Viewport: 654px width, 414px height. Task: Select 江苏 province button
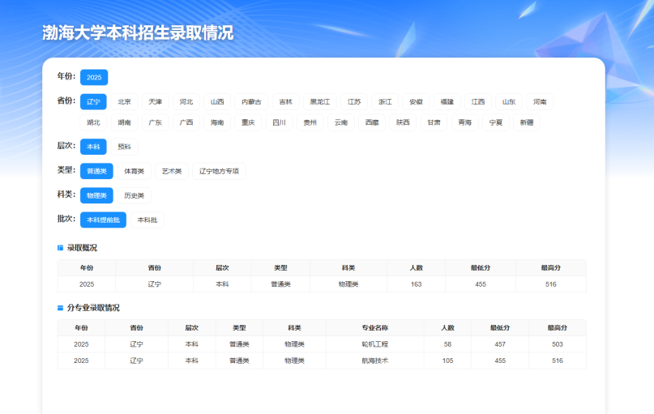(354, 102)
